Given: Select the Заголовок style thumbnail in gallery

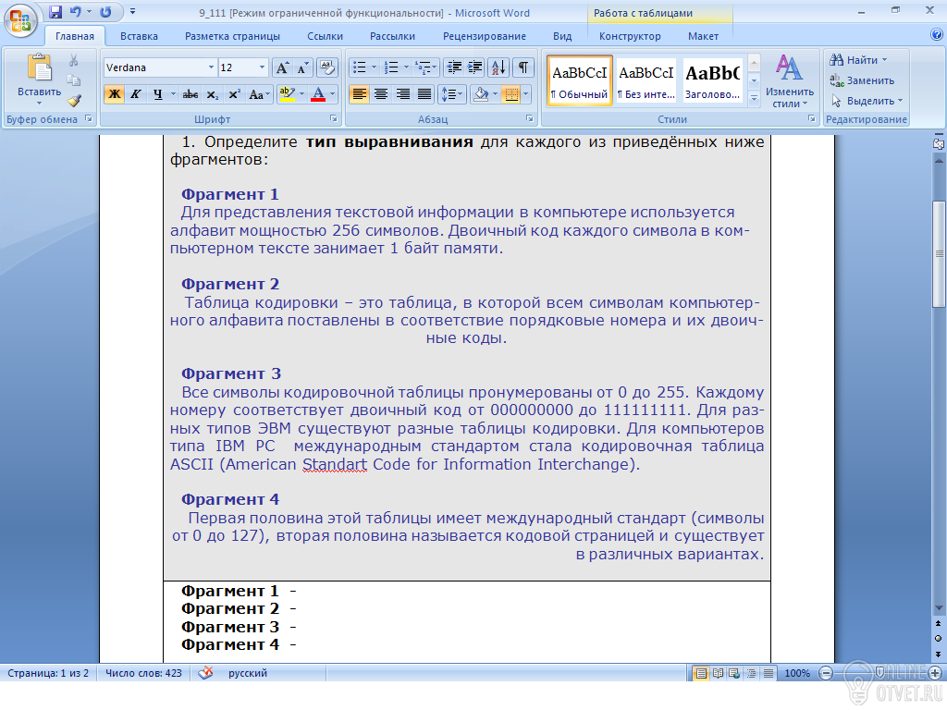Looking at the screenshot, I should tap(712, 80).
